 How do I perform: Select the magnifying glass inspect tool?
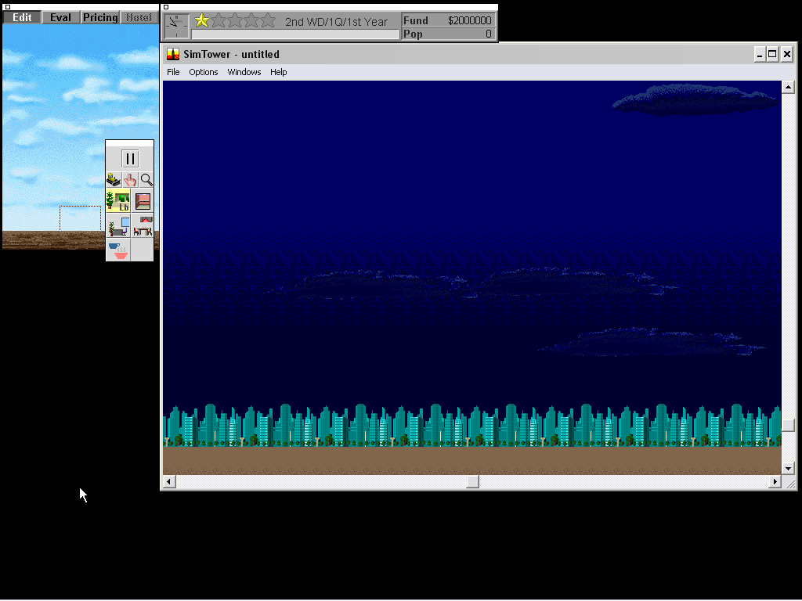click(146, 180)
